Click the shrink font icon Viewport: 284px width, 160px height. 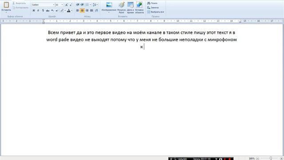click(71, 5)
